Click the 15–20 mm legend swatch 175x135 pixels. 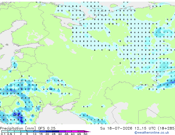point(43,131)
